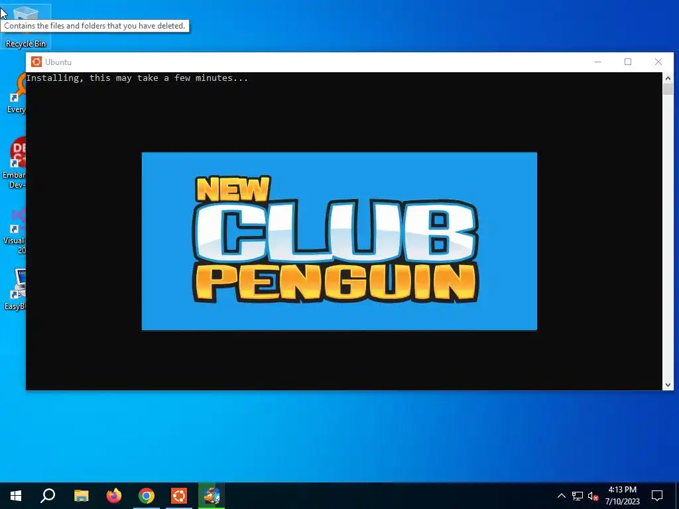Image resolution: width=679 pixels, height=509 pixels.
Task: Launch Firefox from the taskbar
Action: click(114, 496)
